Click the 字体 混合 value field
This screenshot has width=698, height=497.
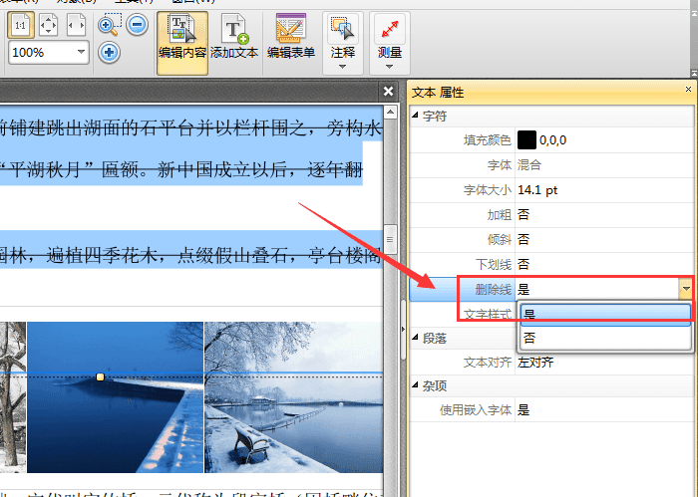[604, 165]
